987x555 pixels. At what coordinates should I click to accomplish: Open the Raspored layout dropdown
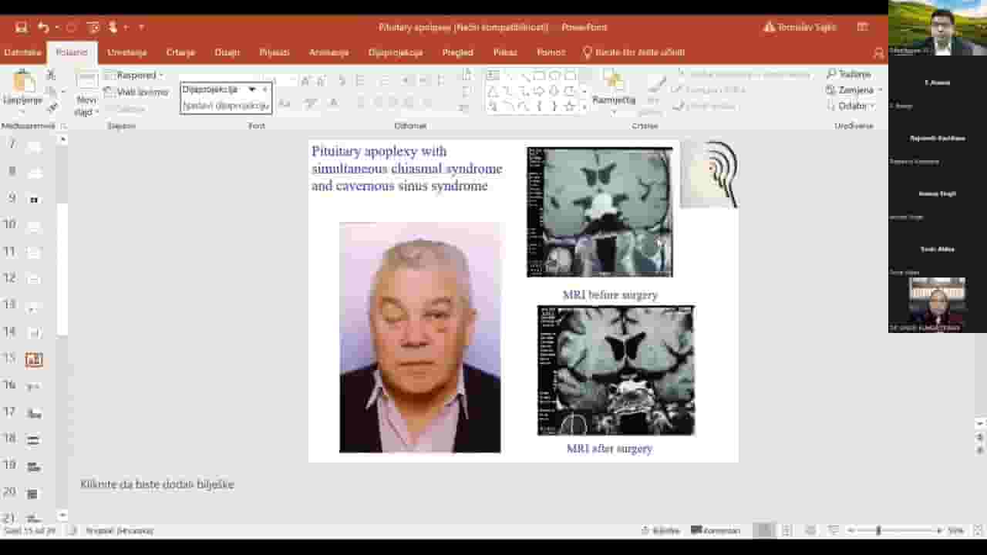tap(134, 76)
